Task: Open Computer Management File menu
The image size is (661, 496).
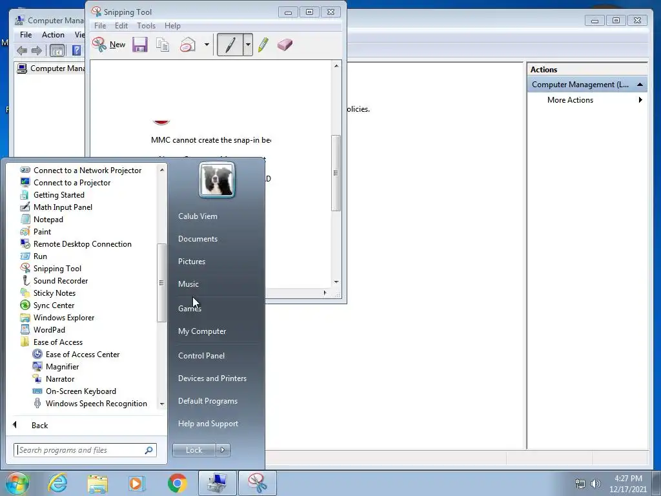Action: point(26,35)
